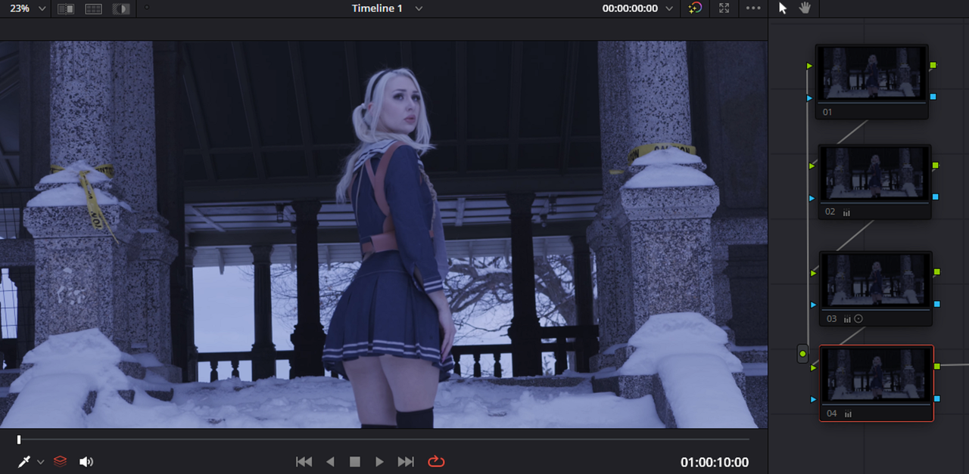
Task: Select node 01 thumbnail
Action: [x=871, y=73]
